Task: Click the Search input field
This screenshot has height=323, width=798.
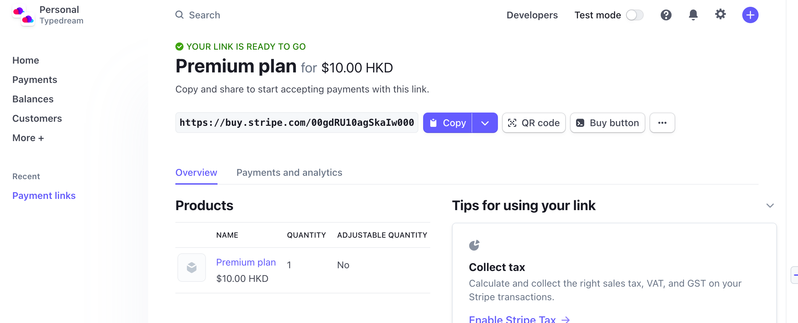Action: click(204, 15)
